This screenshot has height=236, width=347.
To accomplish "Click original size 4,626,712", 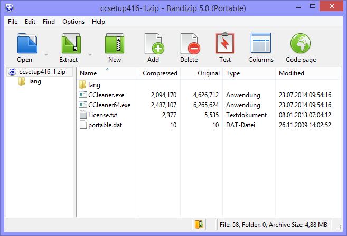I will coord(206,95).
